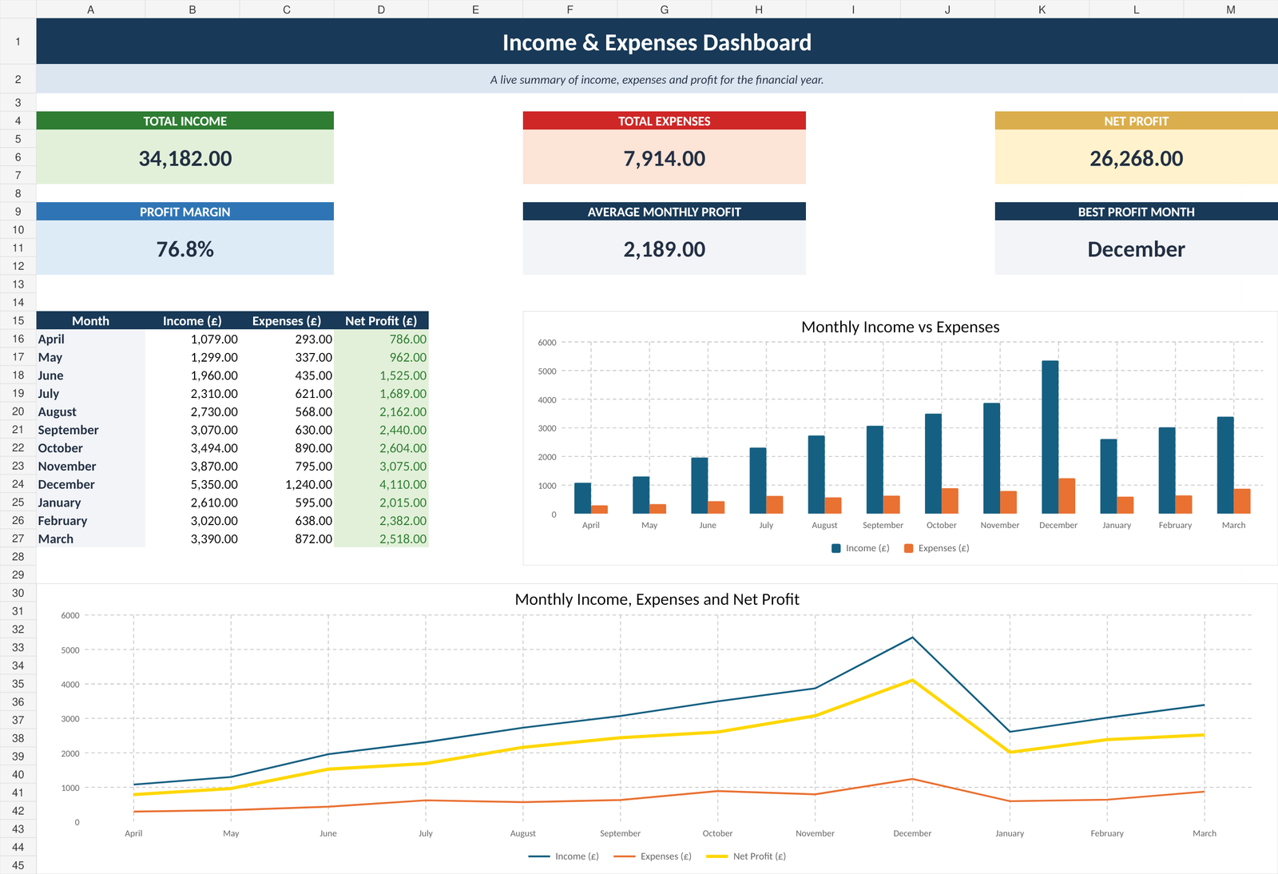
Task: Select the AVERAGE MONTHLY PROFIT label
Action: tap(665, 212)
